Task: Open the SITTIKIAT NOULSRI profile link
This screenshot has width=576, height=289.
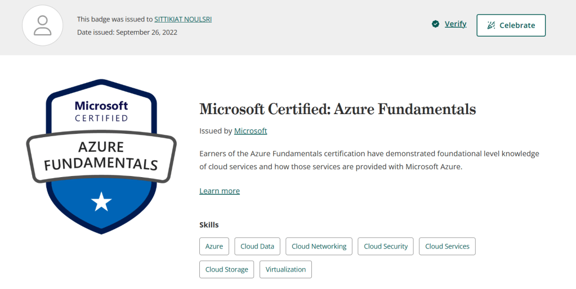Action: (183, 19)
